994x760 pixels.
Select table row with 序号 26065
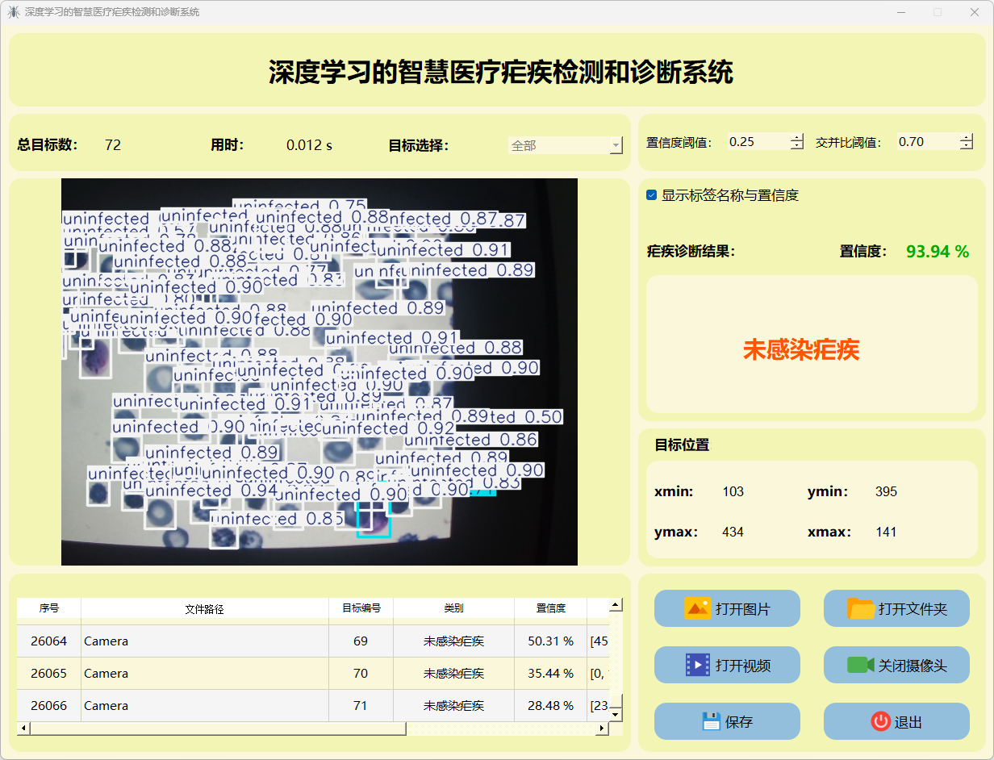[x=48, y=673]
